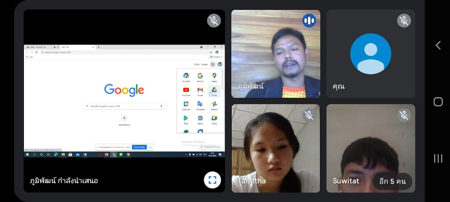Tap the muted mic icon on Tanittha's tile
The image size is (450, 202).
[309, 115]
